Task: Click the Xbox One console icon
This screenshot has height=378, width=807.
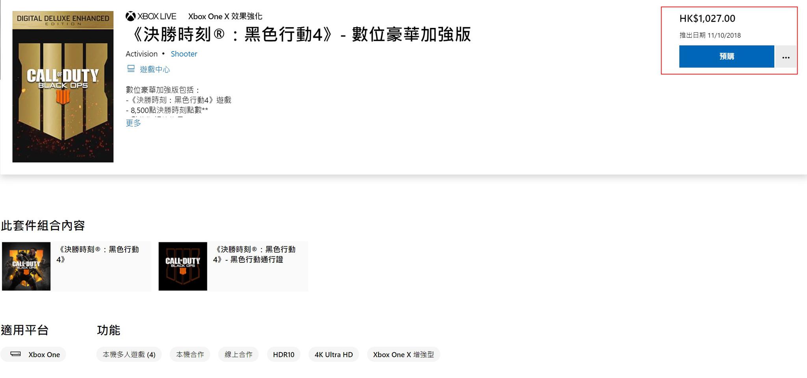Action: (x=15, y=354)
